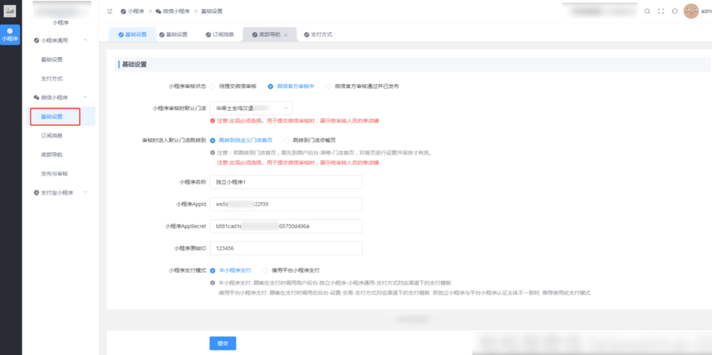Switch to the 支付方式 tab

318,35
